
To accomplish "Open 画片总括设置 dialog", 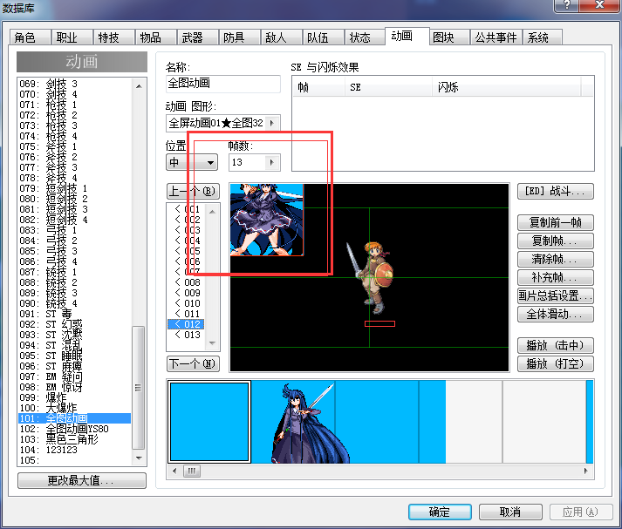I will tap(556, 295).
